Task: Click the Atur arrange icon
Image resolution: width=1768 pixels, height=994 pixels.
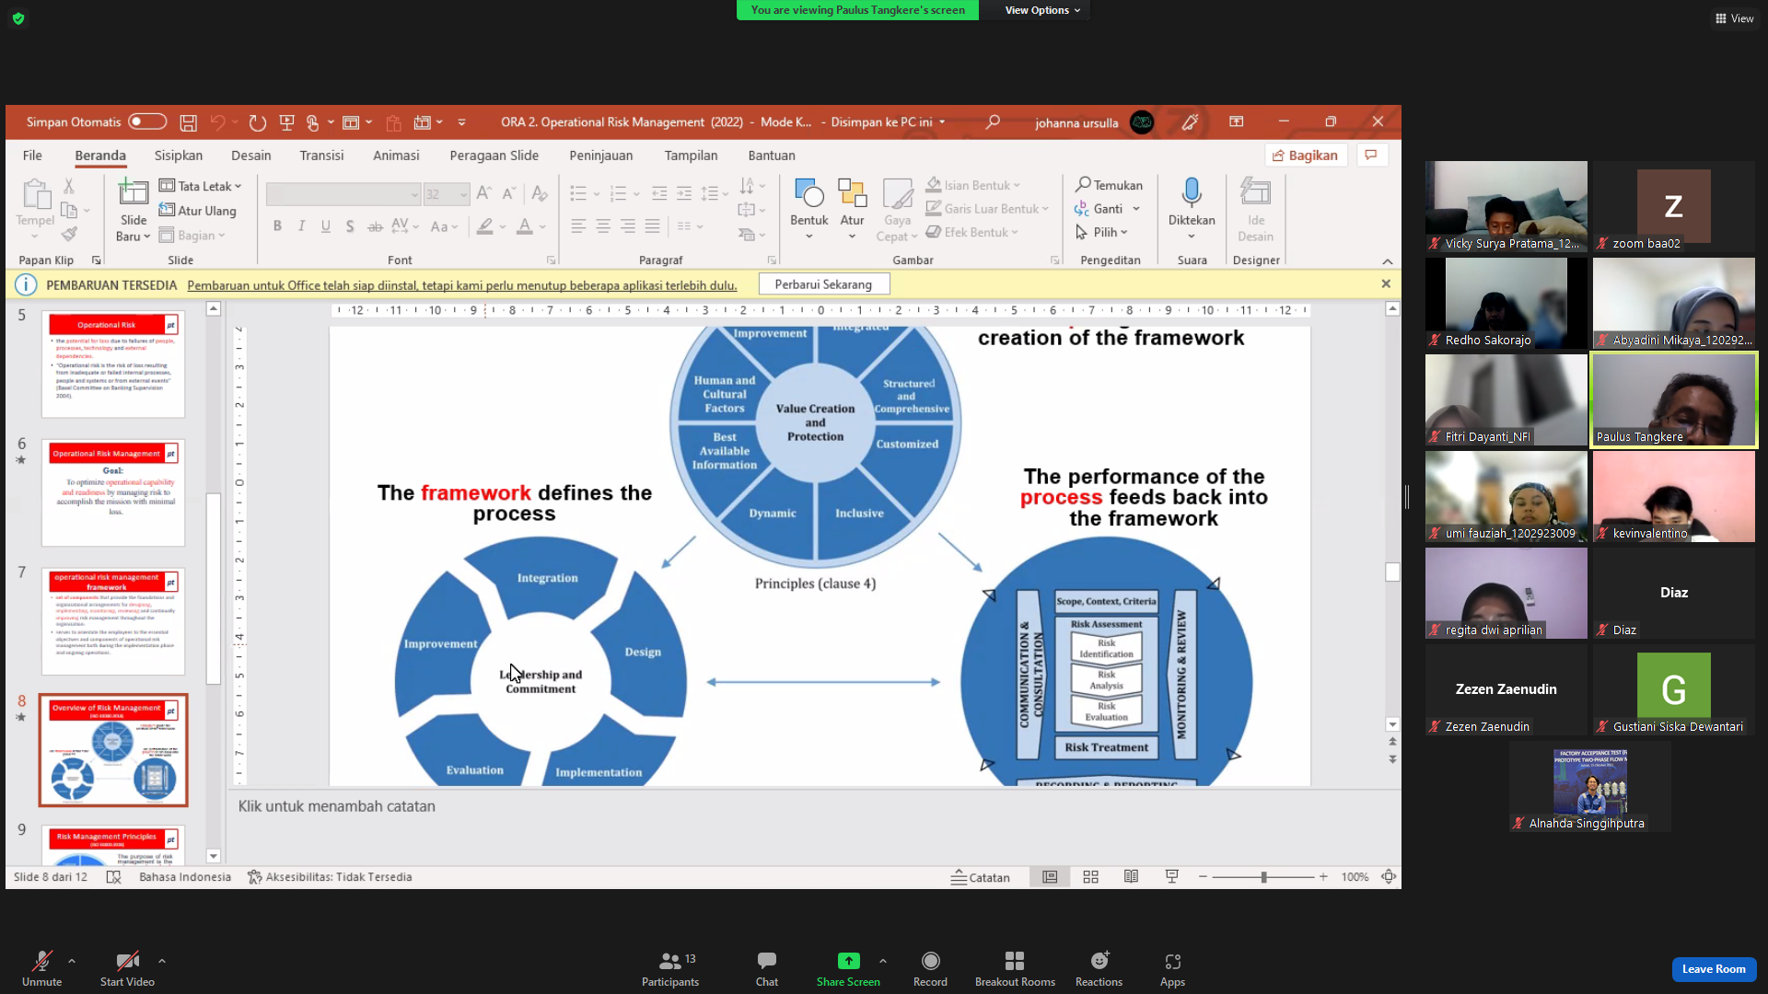Action: [852, 193]
